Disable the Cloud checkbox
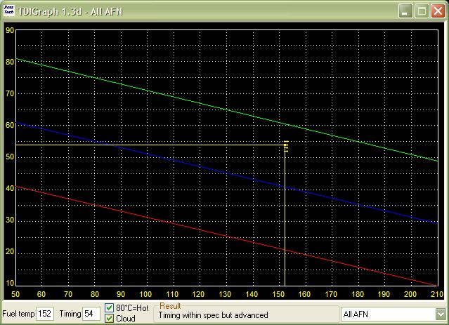449x325 pixels. pyautogui.click(x=110, y=319)
